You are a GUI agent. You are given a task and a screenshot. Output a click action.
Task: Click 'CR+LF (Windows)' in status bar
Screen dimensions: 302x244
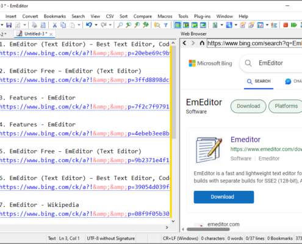click(x=181, y=239)
